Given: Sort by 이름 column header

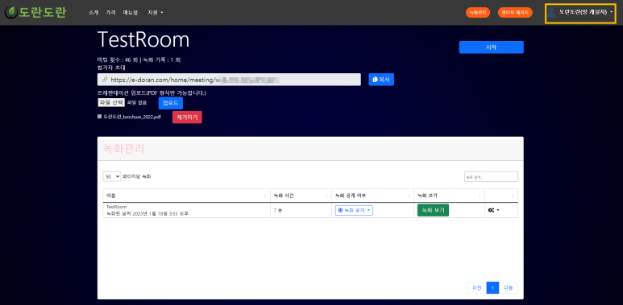Looking at the screenshot, I should pos(186,196).
